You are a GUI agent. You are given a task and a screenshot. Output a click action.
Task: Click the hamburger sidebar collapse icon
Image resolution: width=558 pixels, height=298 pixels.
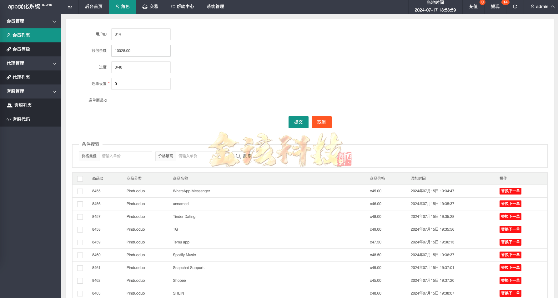pyautogui.click(x=70, y=7)
